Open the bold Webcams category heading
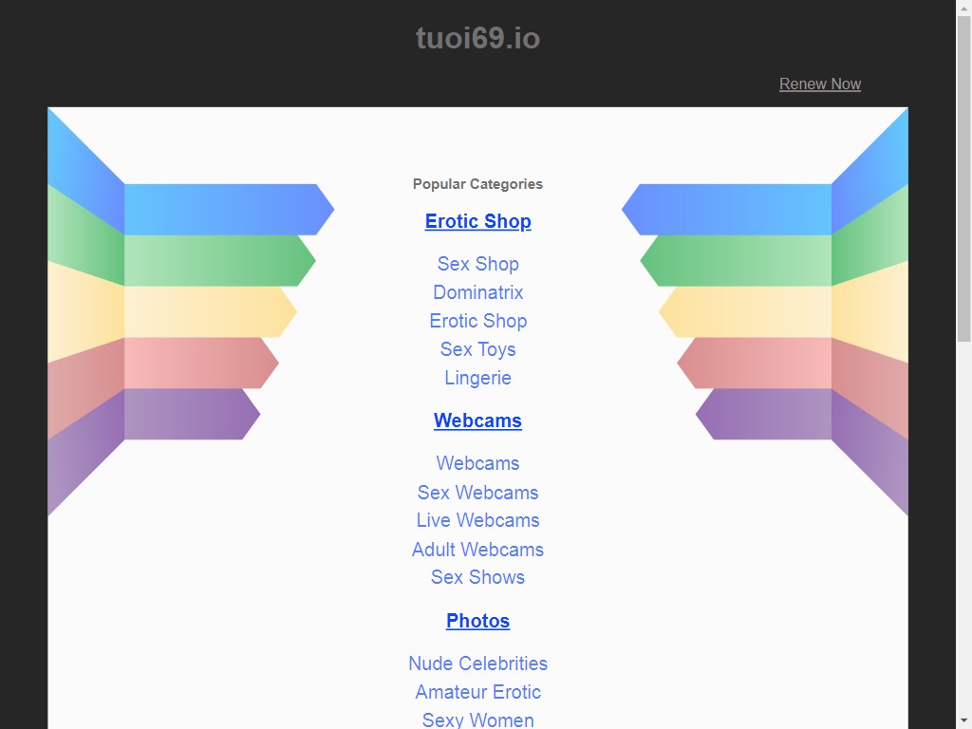The height and width of the screenshot is (729, 972). pyautogui.click(x=477, y=421)
